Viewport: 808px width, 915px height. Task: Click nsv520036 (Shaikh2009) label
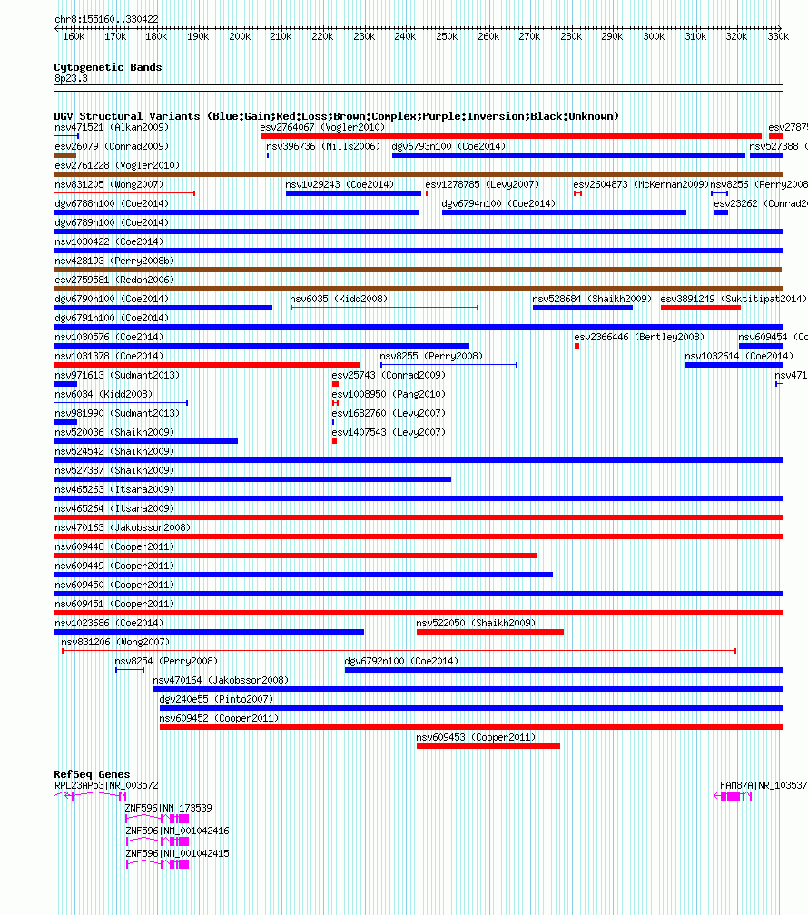pos(114,432)
